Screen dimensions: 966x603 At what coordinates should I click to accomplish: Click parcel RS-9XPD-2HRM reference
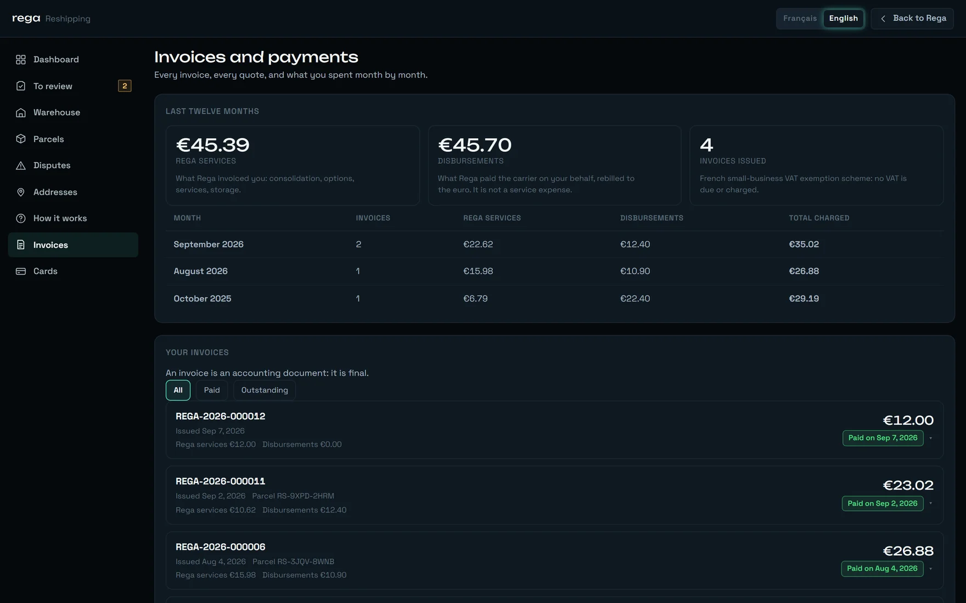293,496
